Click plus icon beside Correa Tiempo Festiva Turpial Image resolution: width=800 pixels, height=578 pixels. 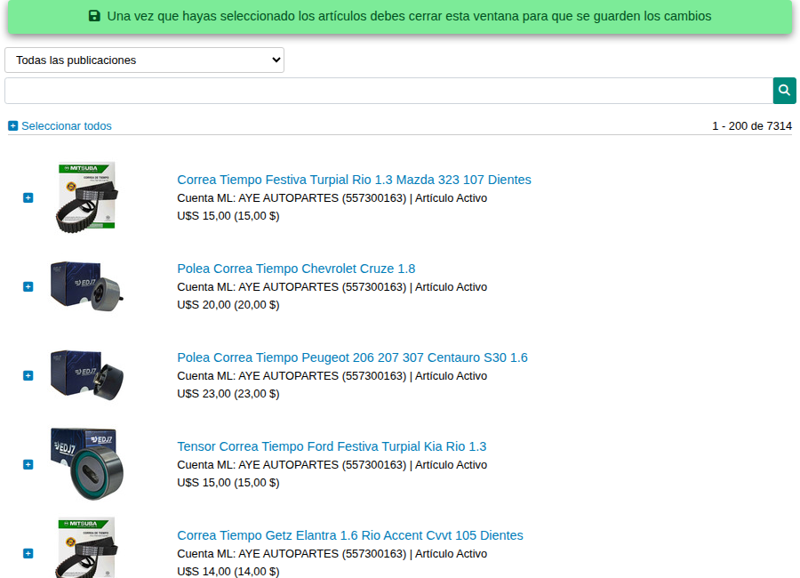click(28, 197)
